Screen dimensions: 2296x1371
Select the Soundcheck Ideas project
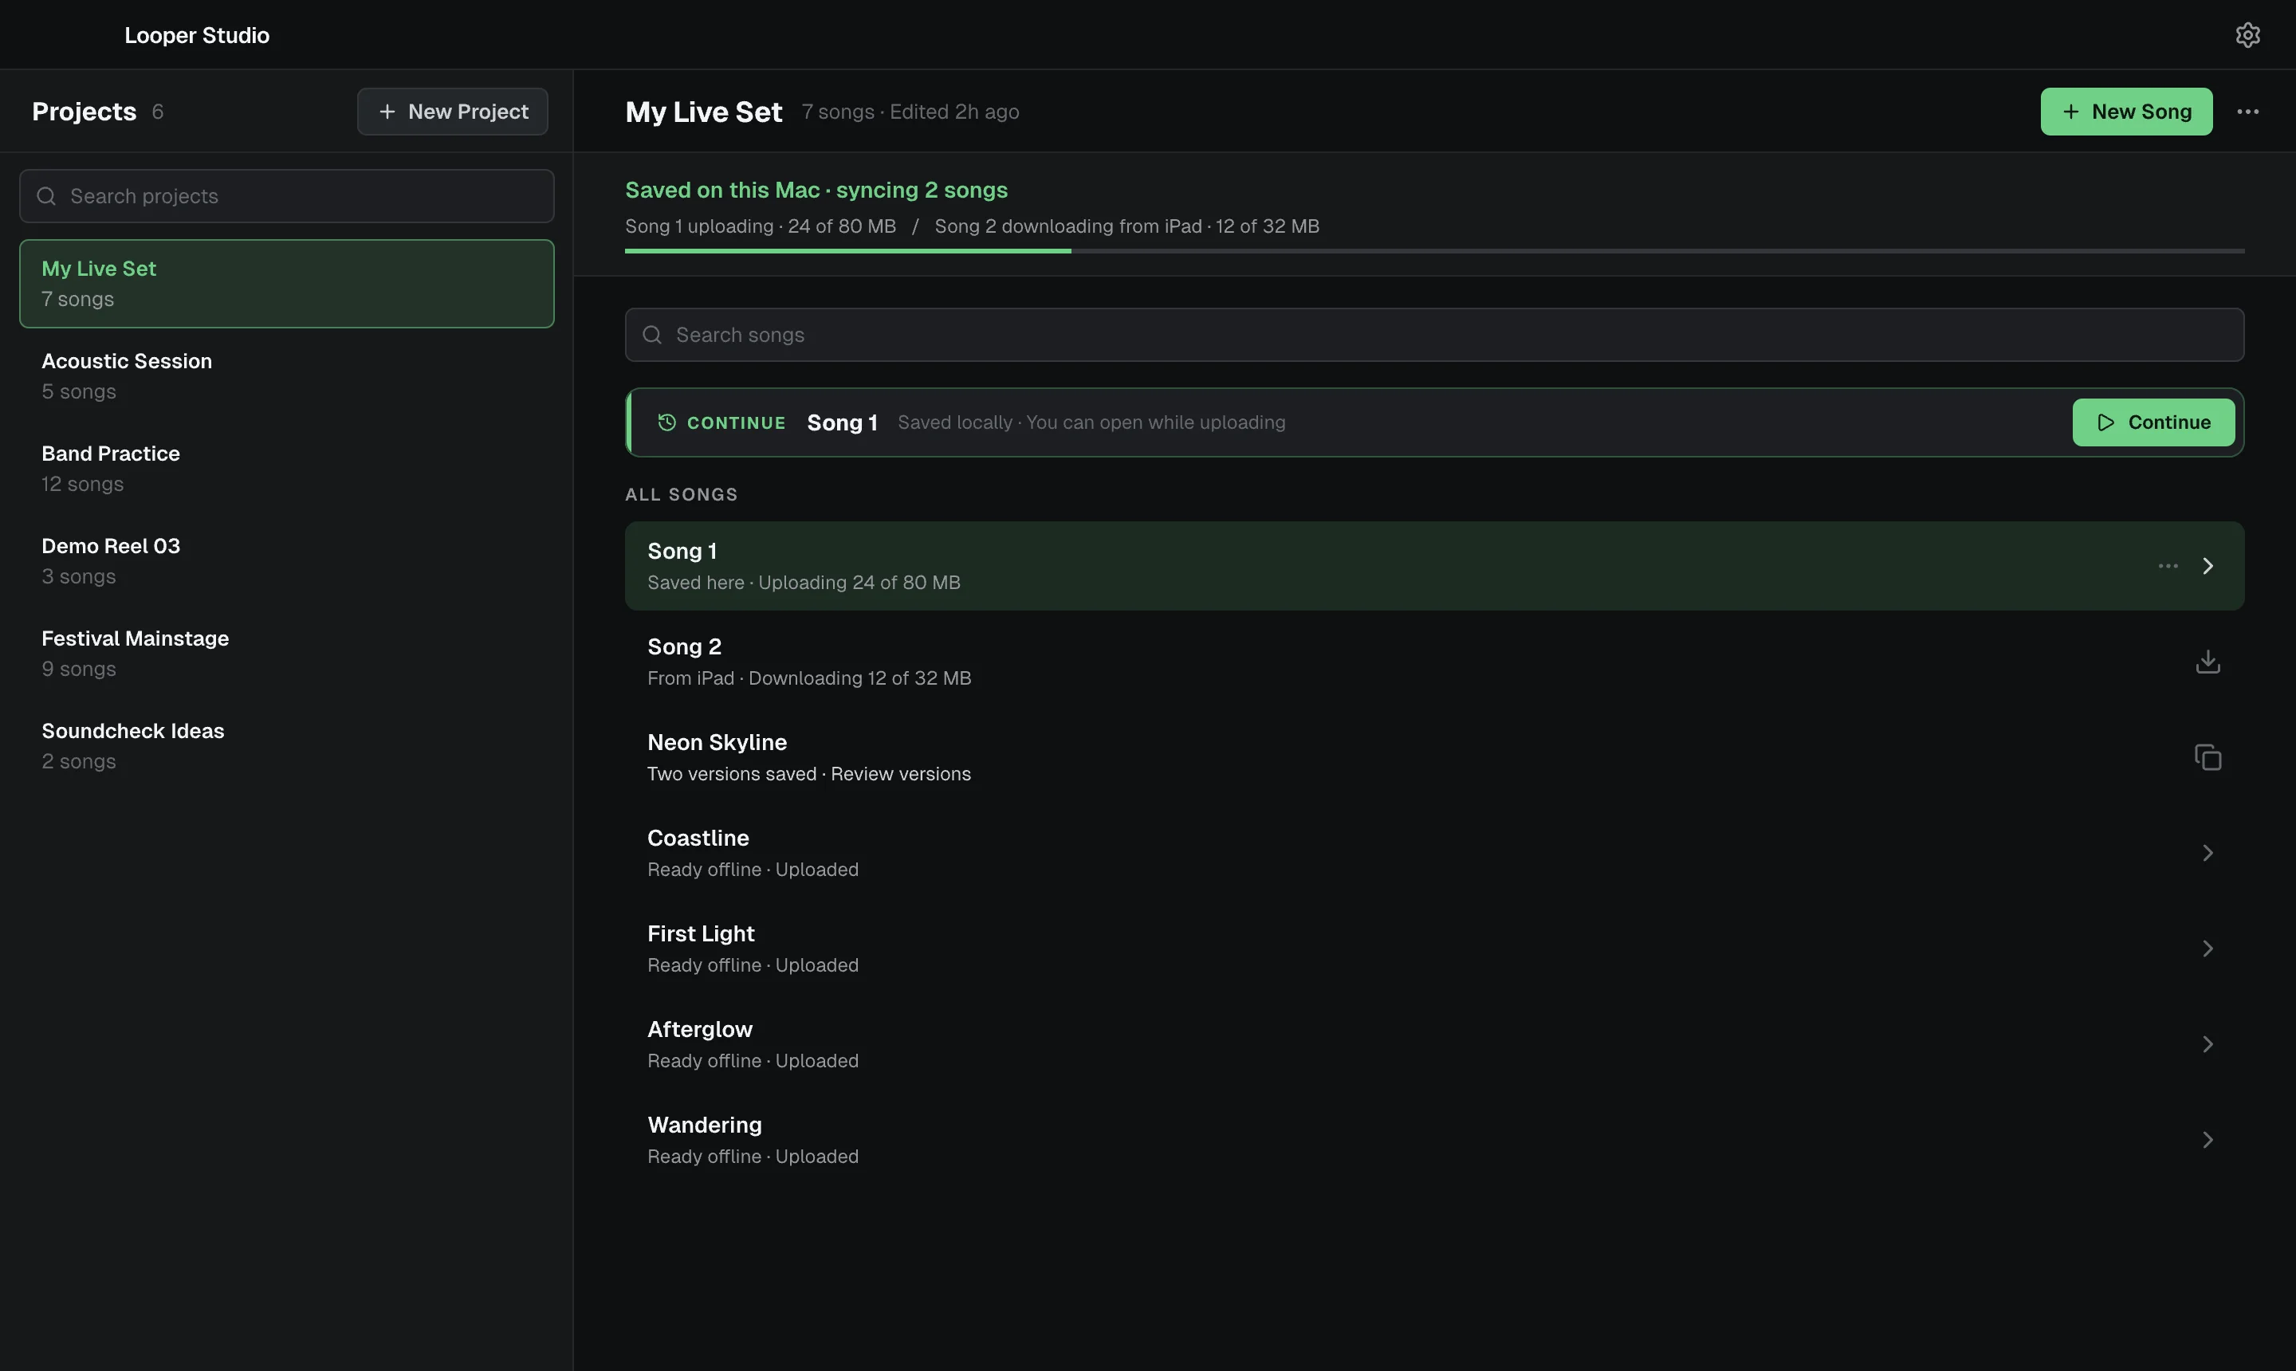point(286,745)
